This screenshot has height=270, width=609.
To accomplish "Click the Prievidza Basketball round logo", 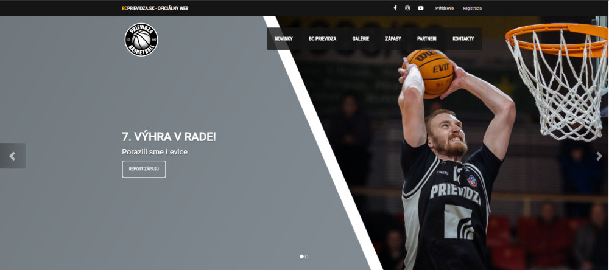I will tap(141, 40).
